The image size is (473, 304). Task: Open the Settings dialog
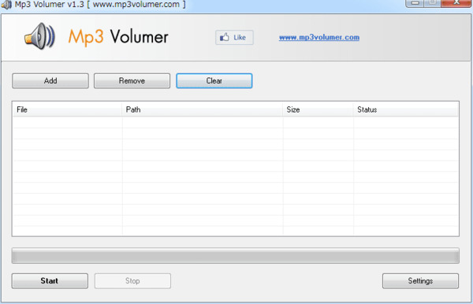point(420,281)
